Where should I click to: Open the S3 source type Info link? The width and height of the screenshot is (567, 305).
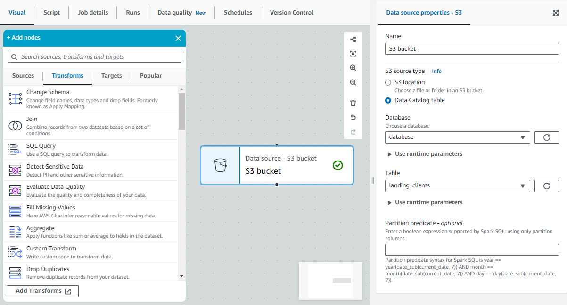click(437, 72)
